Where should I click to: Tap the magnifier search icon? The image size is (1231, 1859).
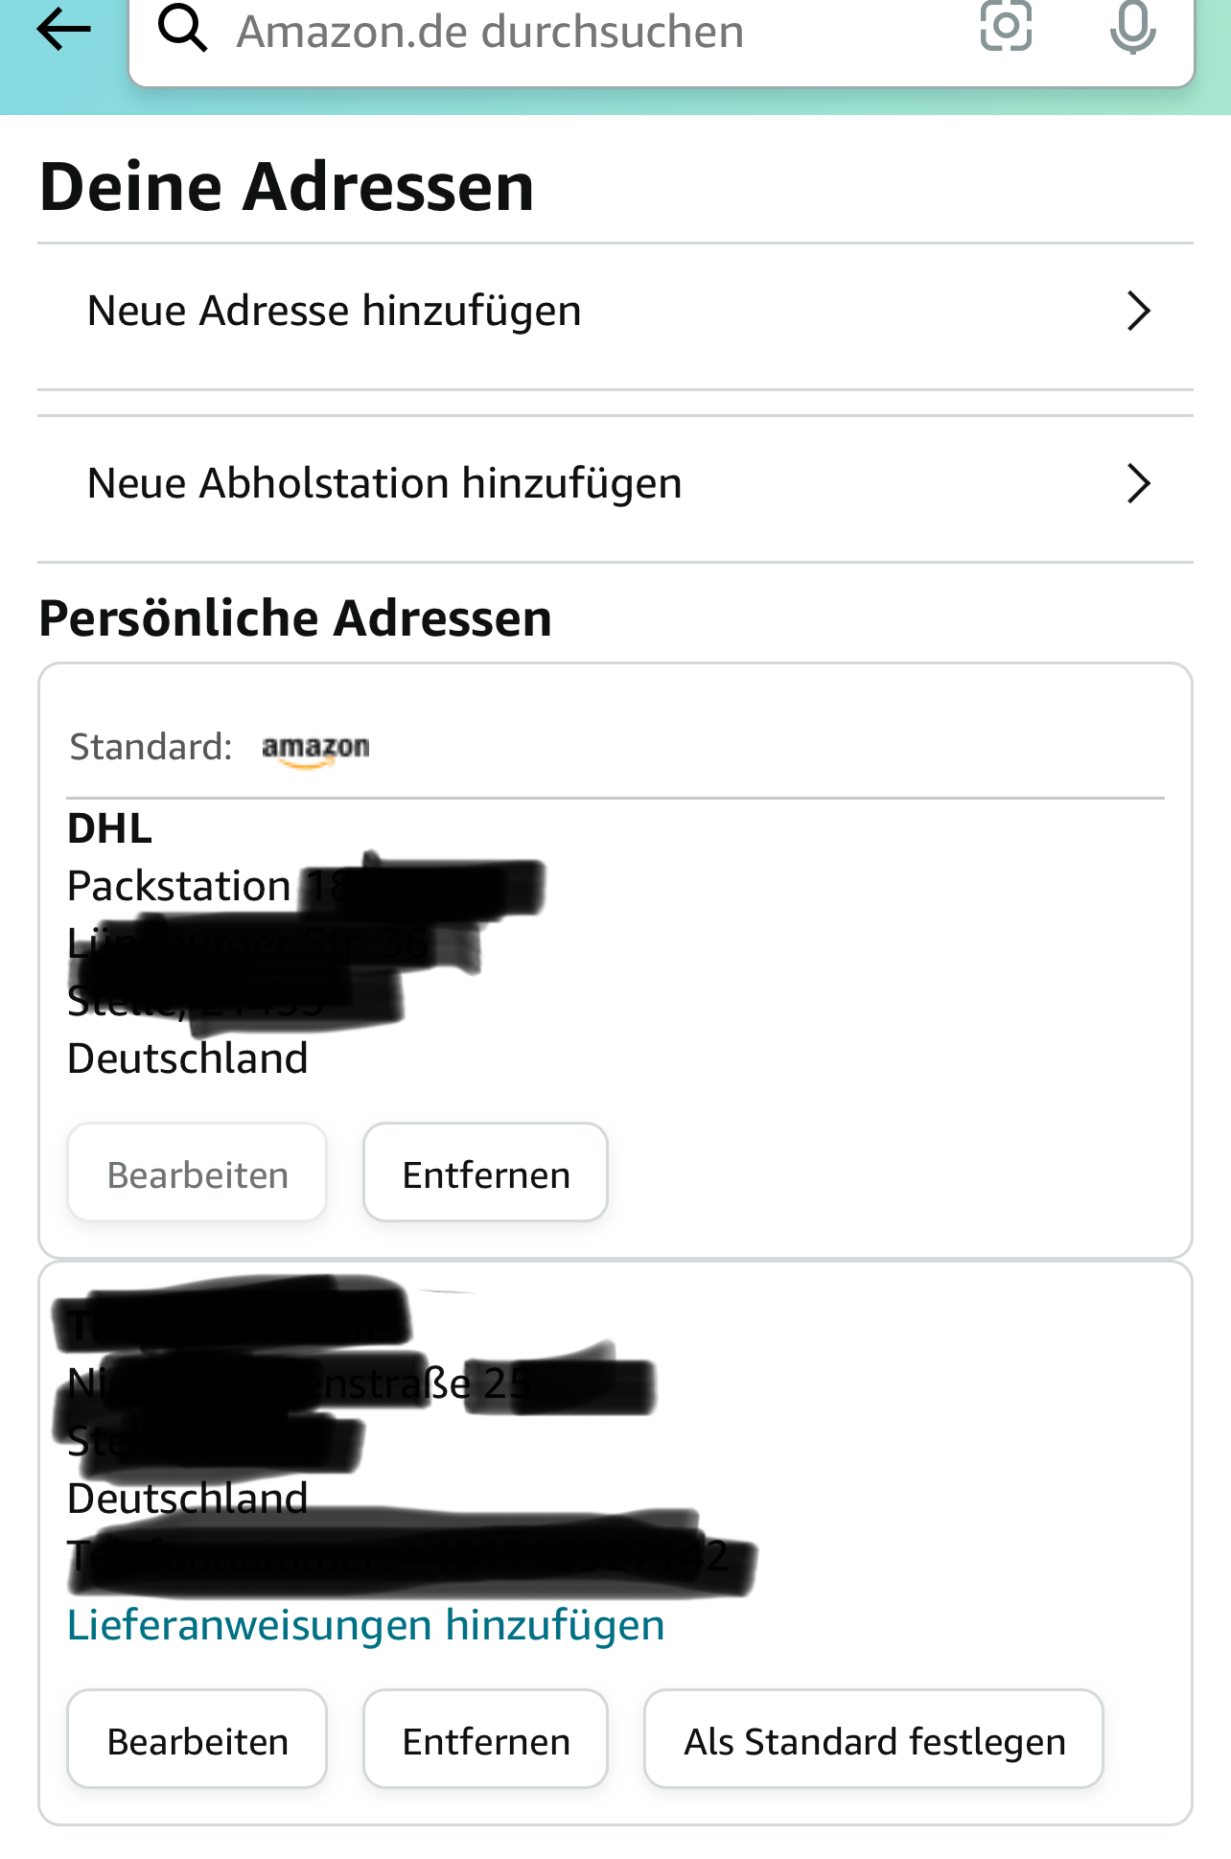[x=182, y=28]
